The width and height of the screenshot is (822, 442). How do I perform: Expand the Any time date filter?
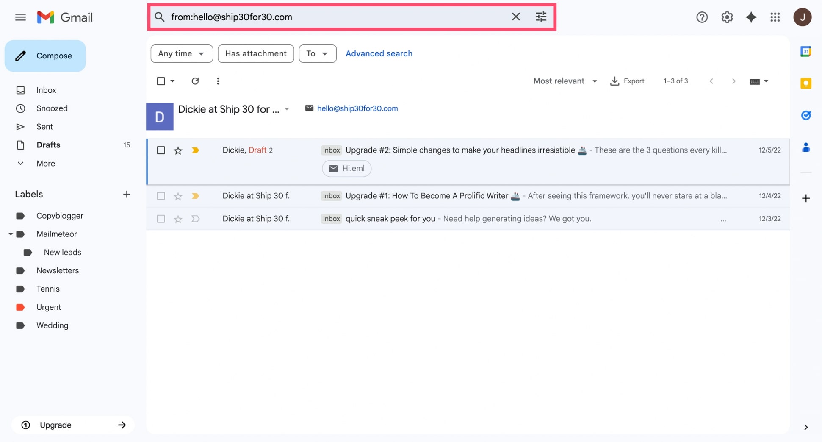click(181, 54)
